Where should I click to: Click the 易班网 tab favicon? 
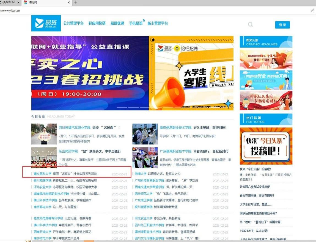tap(26, 2)
